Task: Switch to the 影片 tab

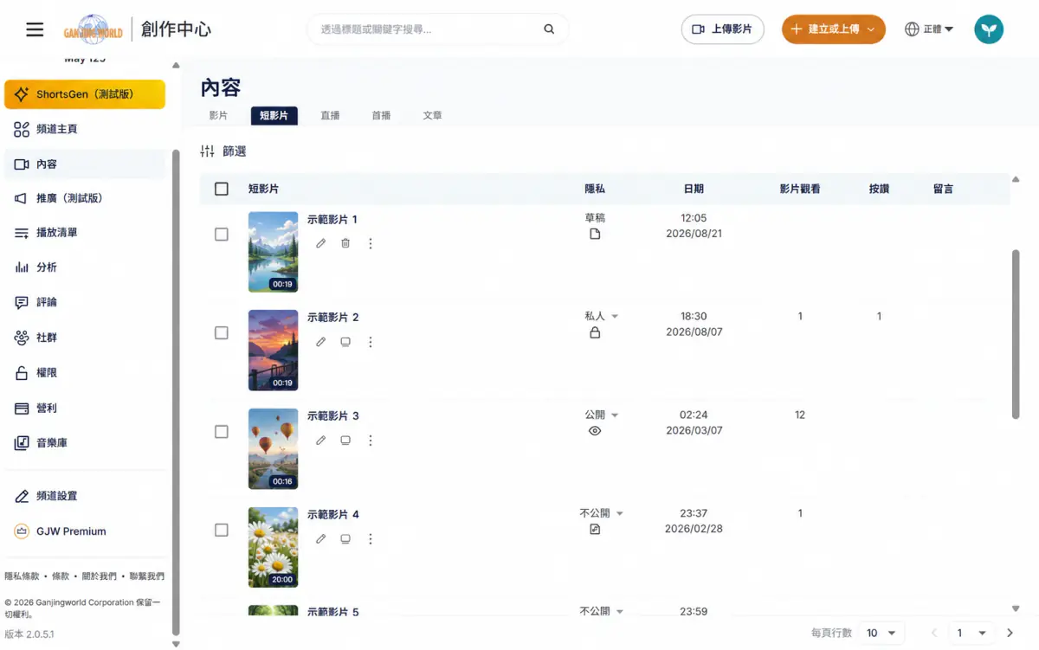Action: [x=218, y=115]
